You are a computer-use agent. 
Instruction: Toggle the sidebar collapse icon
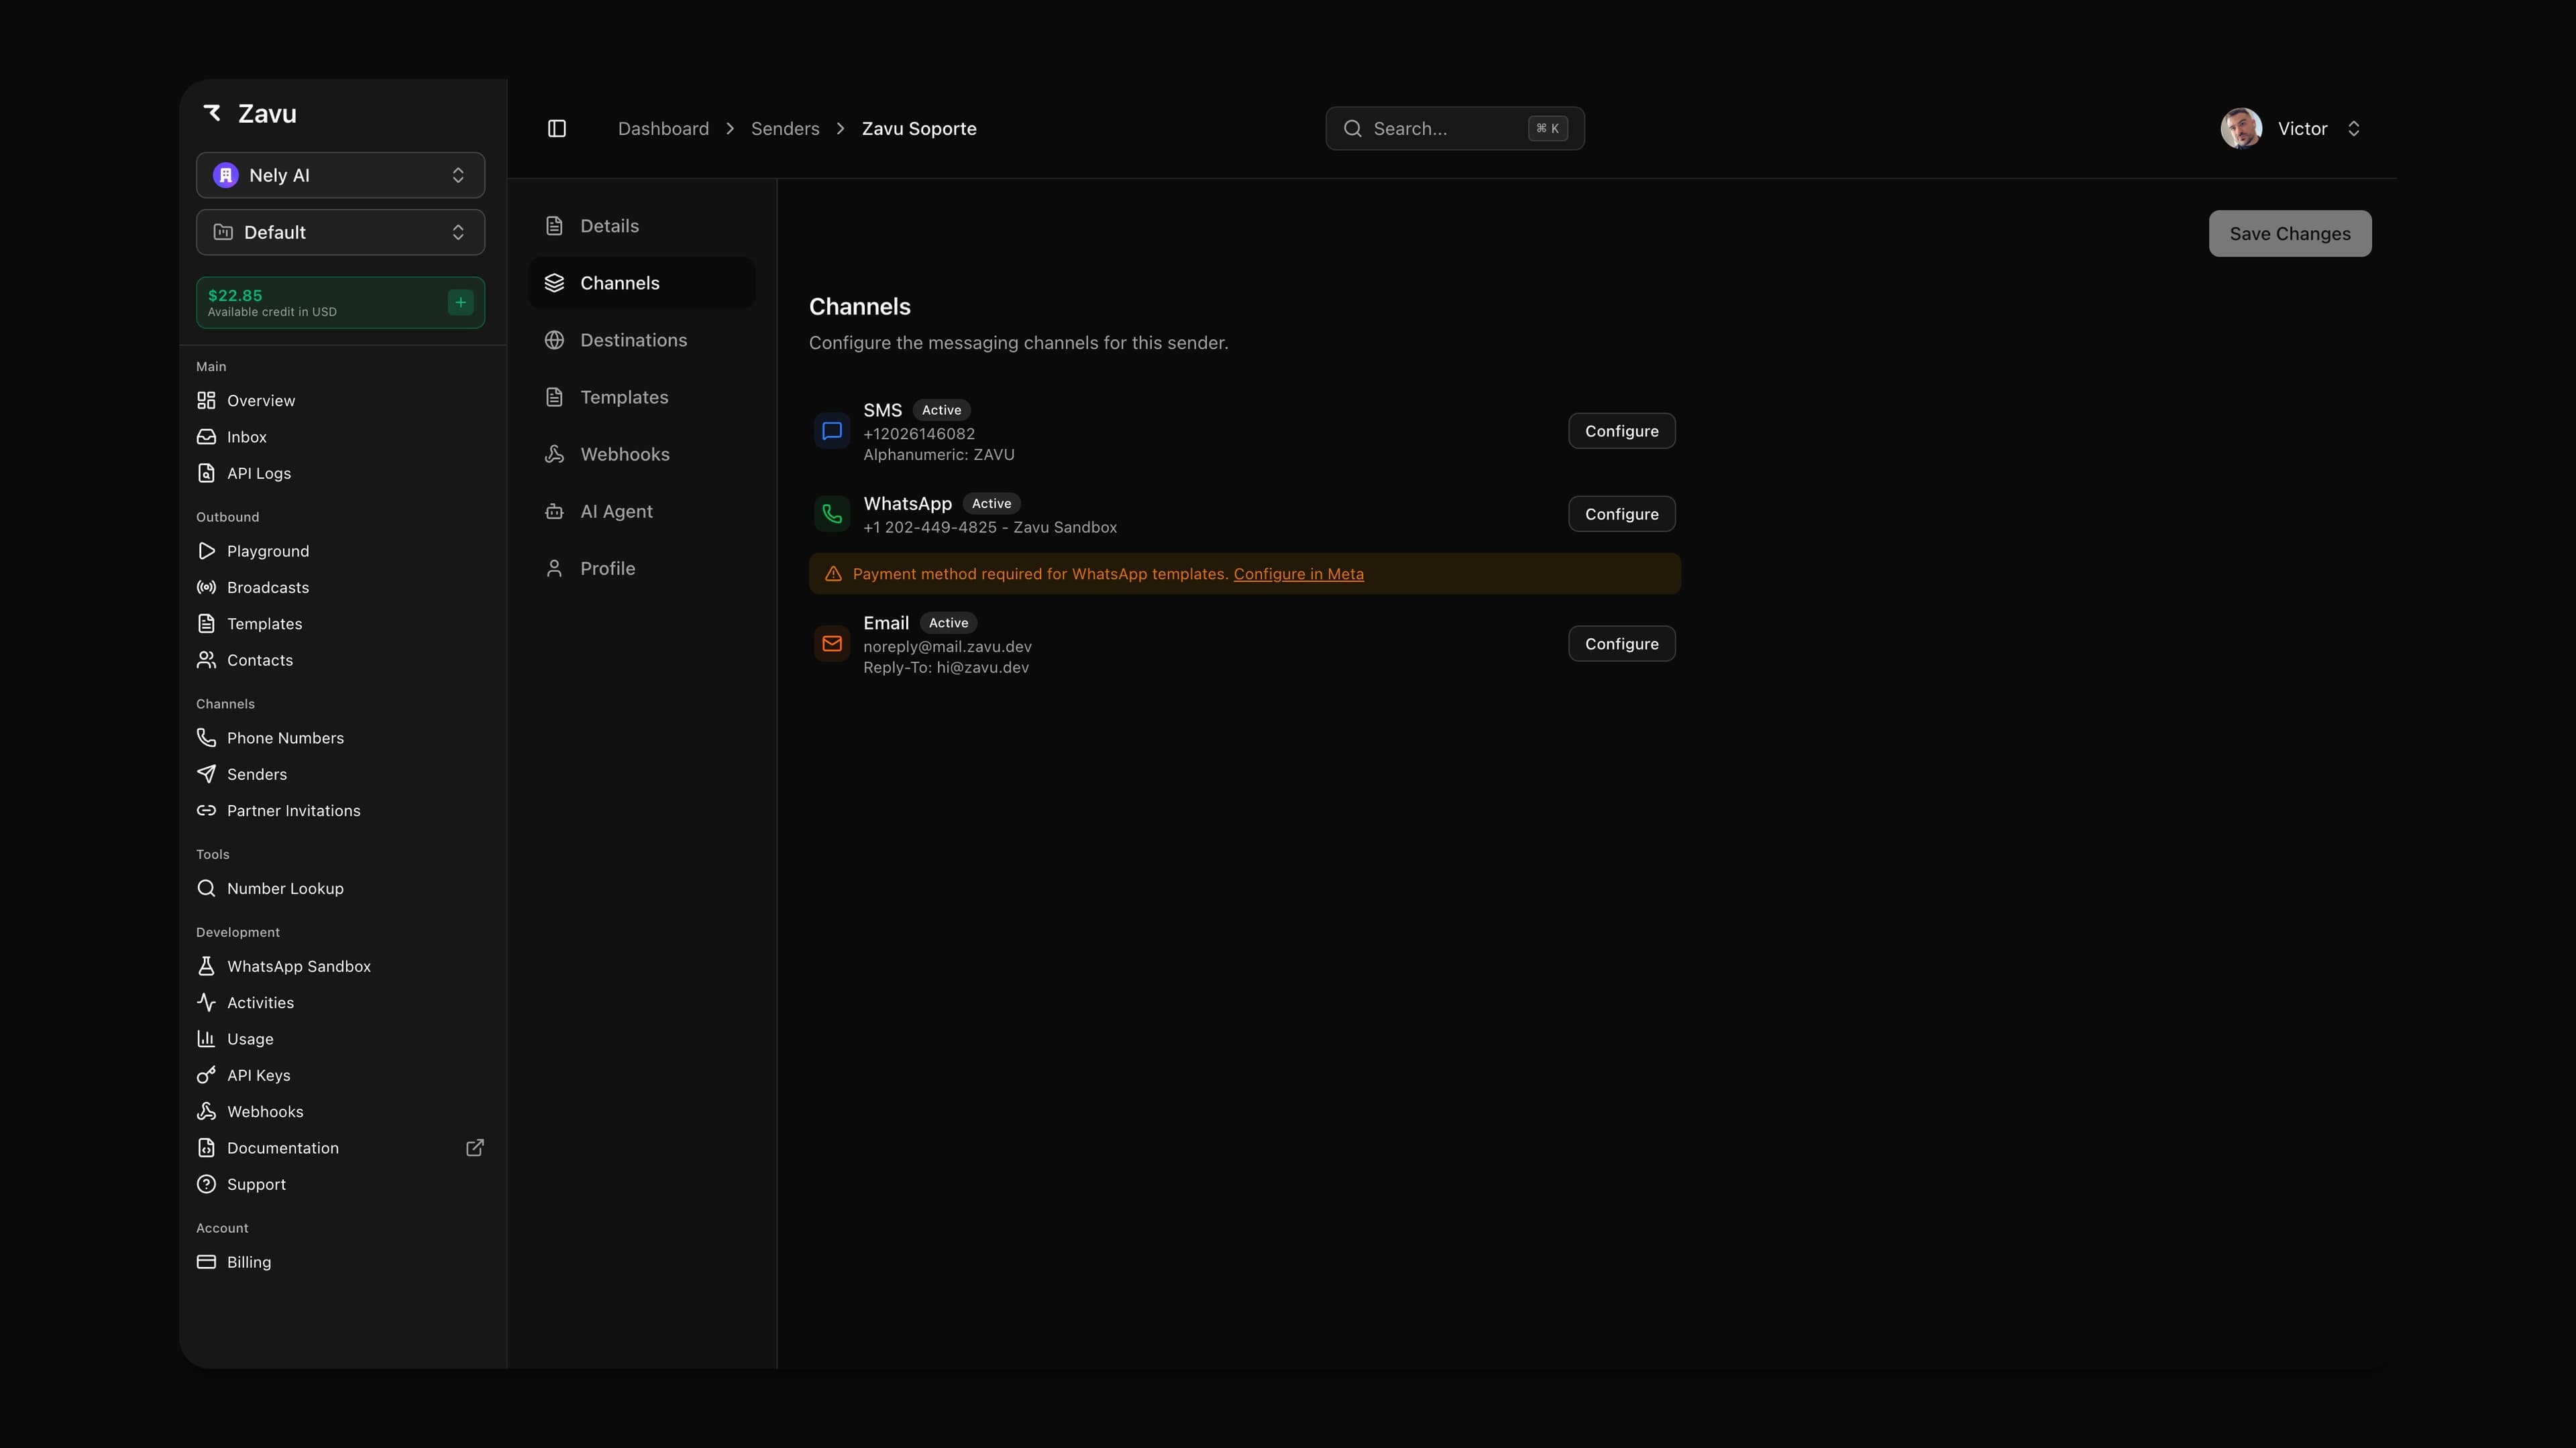tap(557, 129)
